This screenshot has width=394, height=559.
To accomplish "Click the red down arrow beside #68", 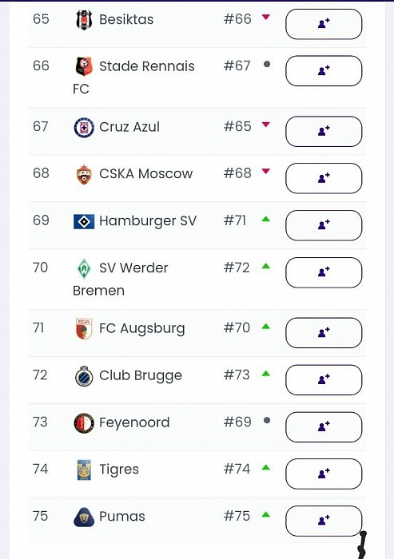I will (266, 172).
